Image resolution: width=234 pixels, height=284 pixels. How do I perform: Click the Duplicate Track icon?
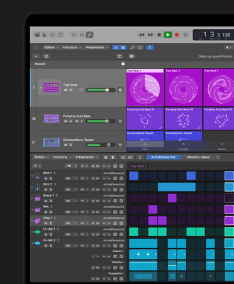point(47,57)
